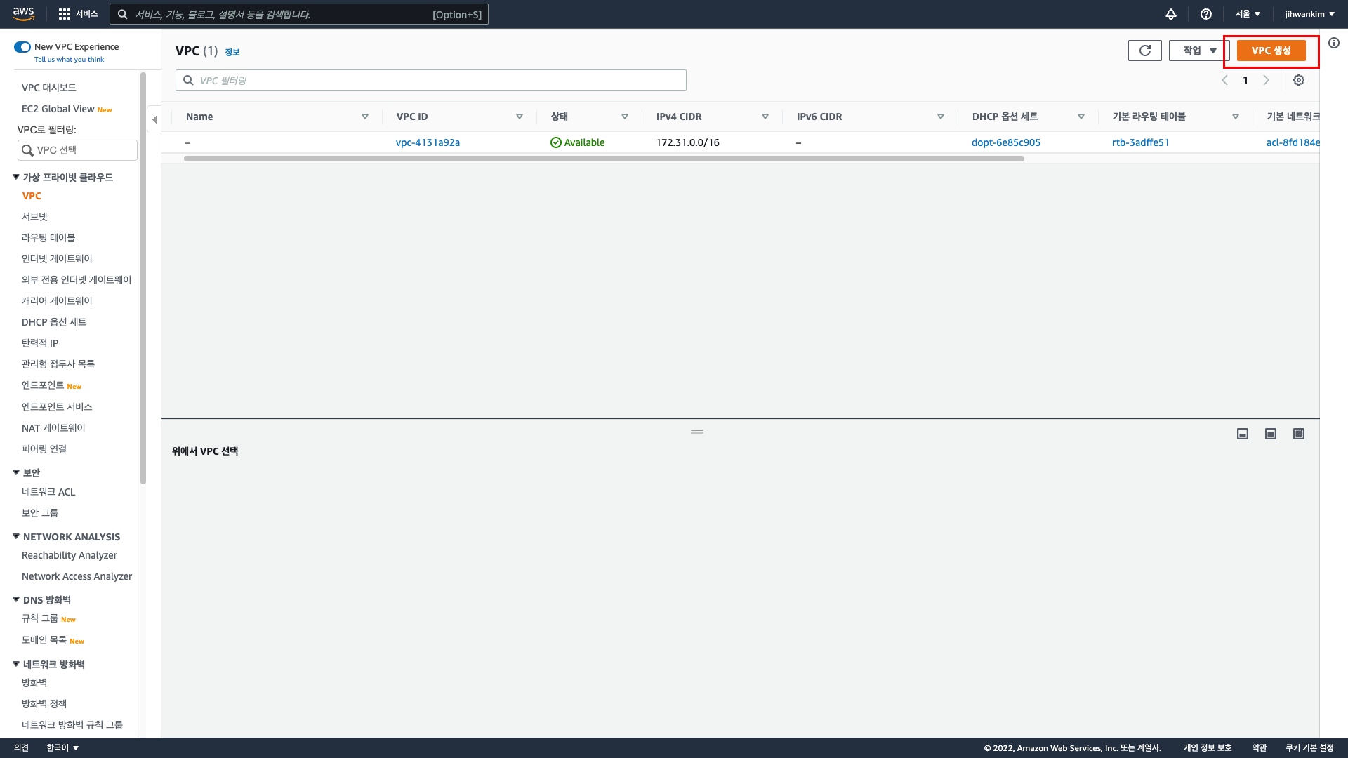Go to previous page of VPC results

tap(1225, 80)
